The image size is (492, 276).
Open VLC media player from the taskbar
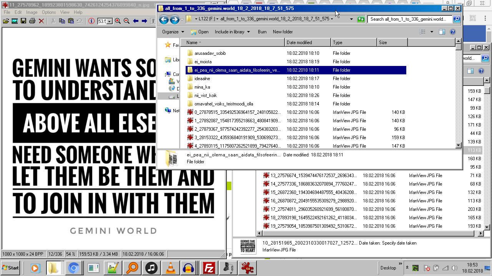171,268
